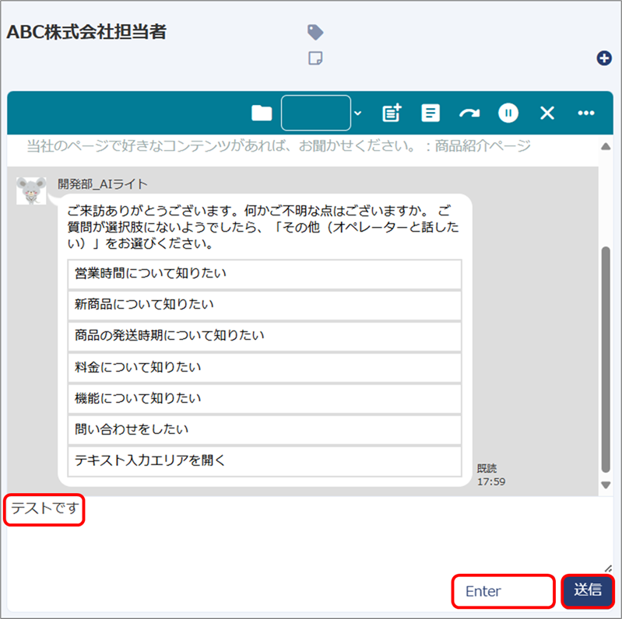Click the 送信 send button
The width and height of the screenshot is (622, 619).
tap(588, 590)
